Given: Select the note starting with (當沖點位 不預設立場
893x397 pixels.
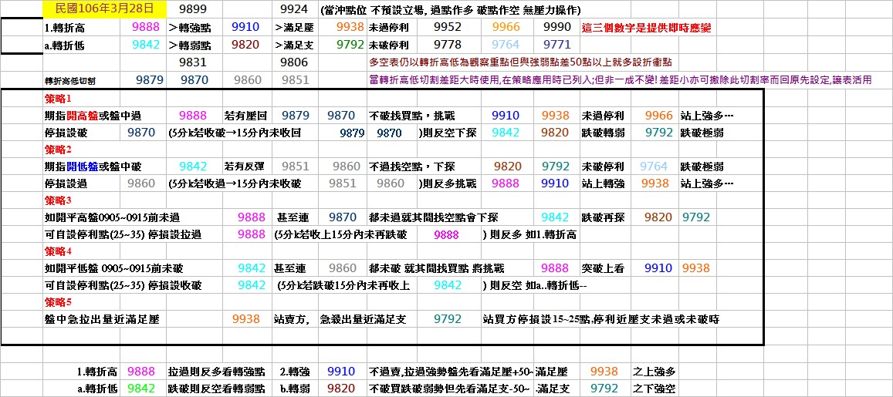Looking at the screenshot, I should 451,10.
